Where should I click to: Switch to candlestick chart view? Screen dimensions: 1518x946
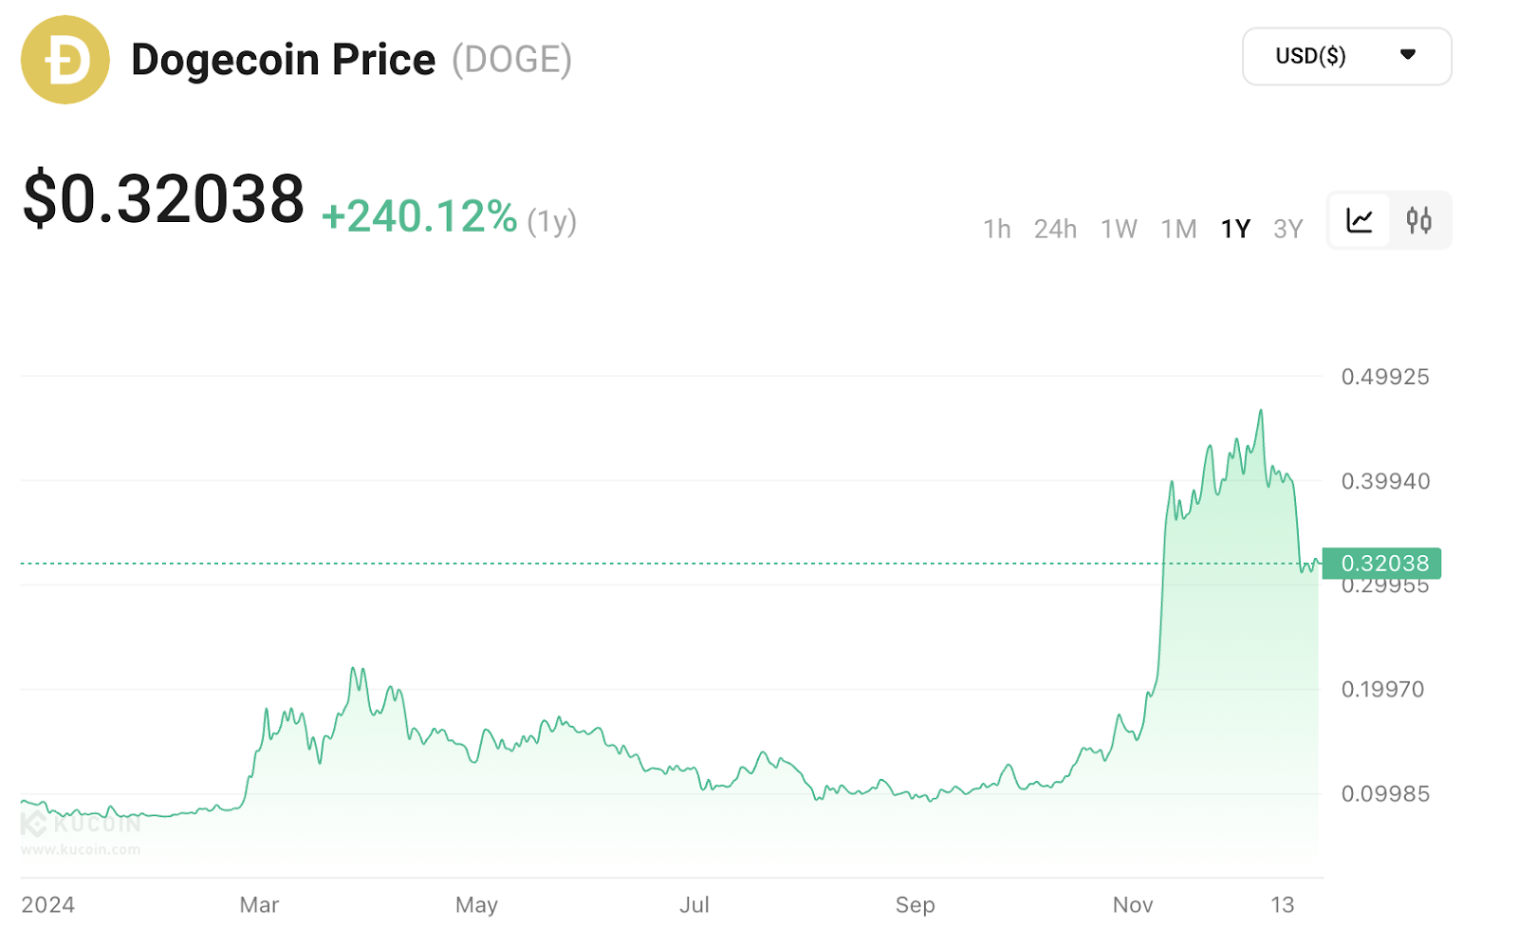1419,221
